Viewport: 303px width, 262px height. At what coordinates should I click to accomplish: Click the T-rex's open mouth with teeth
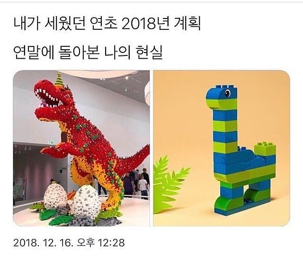point(49,99)
